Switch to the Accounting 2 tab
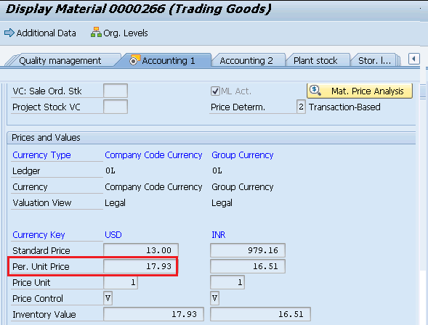428x325 pixels. pyautogui.click(x=246, y=60)
